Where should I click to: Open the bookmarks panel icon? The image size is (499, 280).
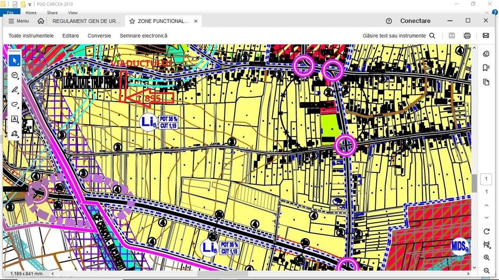[486, 68]
